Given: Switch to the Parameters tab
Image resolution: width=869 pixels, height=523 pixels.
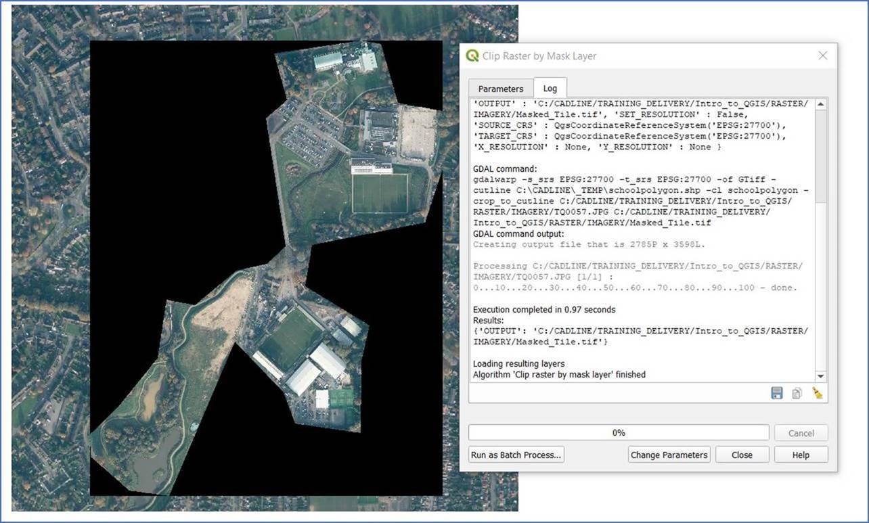Looking at the screenshot, I should (500, 88).
